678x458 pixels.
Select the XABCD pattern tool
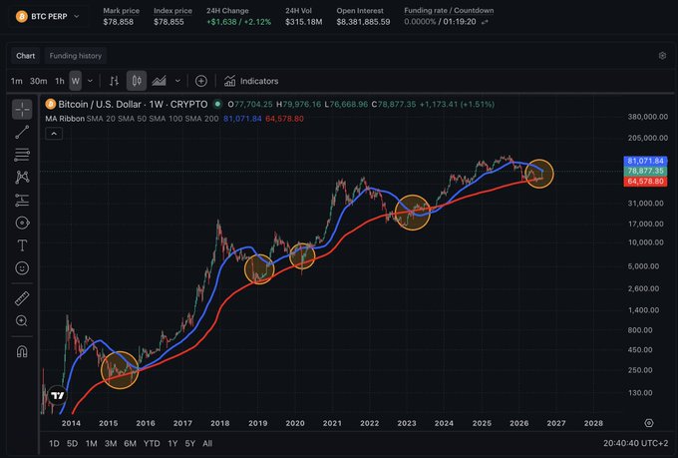coord(22,177)
